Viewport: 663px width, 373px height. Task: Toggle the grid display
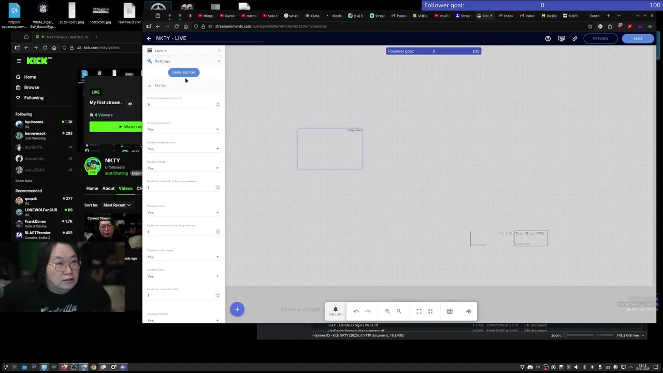[x=450, y=311]
